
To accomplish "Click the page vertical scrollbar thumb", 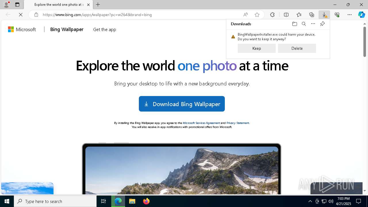I will tap(365, 42).
